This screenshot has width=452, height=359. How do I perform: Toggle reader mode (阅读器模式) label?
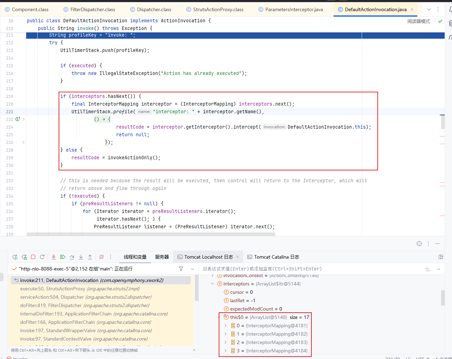point(419,21)
